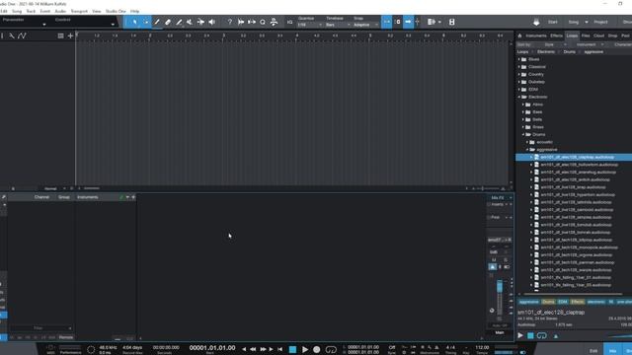Image resolution: width=632 pixels, height=355 pixels.
Task: Expand the Country folder
Action: click(x=519, y=75)
